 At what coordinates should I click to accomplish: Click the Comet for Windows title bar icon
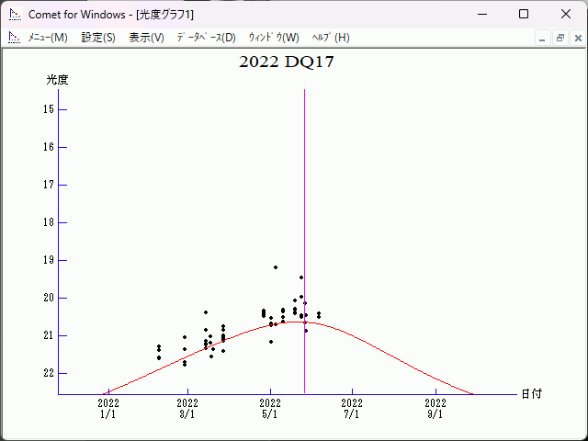13,15
